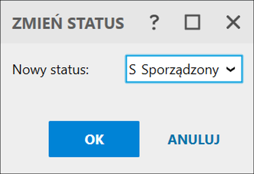Show context help for this dialog
This screenshot has height=174, width=254.
154,22
